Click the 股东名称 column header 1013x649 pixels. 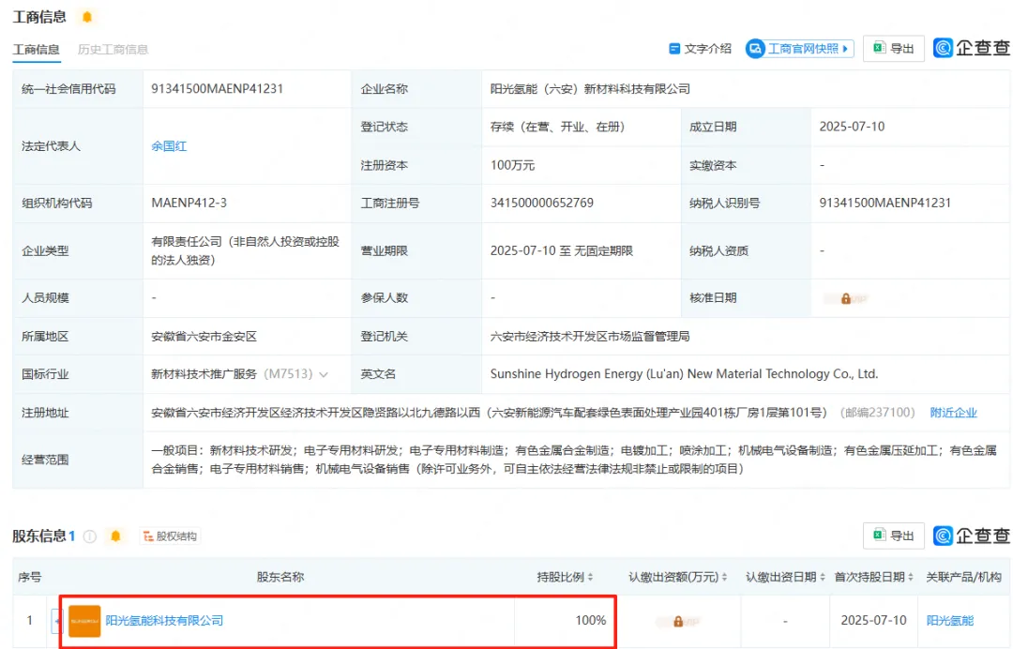tap(280, 577)
